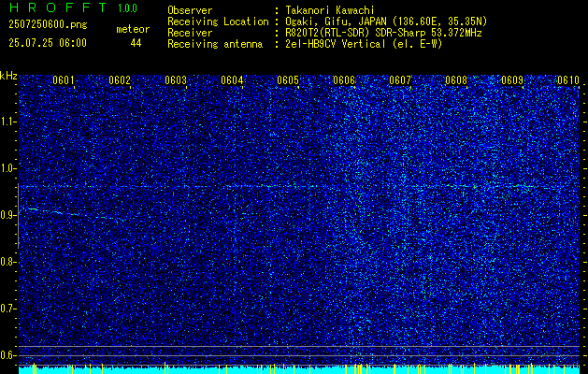The height and width of the screenshot is (374, 588).
Task: Click the Receiving Location label
Action: pyautogui.click(x=218, y=22)
